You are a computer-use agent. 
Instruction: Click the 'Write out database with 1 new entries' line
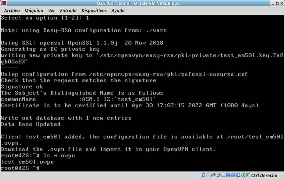pos(66,118)
